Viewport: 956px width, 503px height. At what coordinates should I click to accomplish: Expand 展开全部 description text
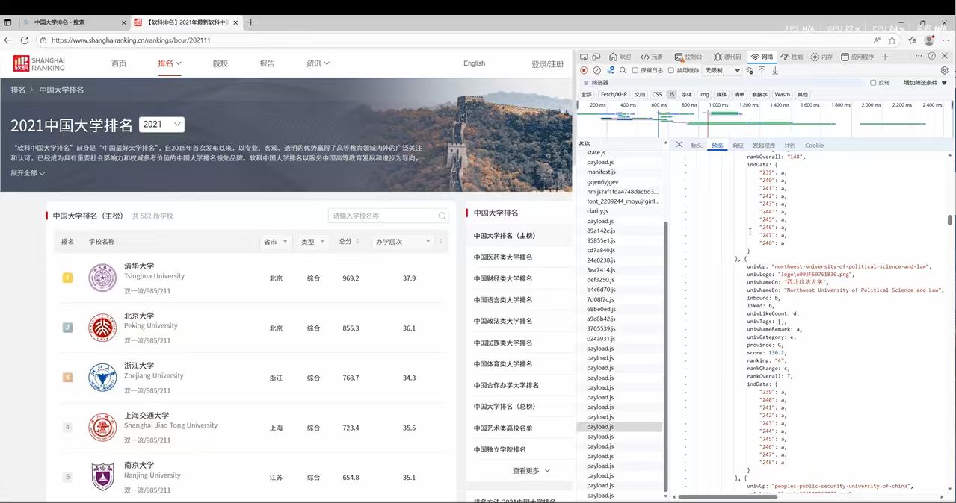point(28,173)
